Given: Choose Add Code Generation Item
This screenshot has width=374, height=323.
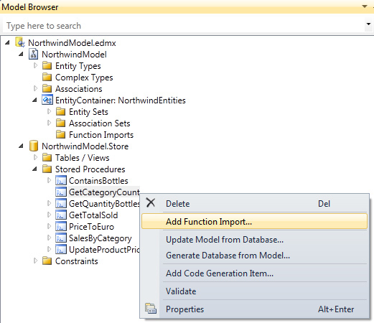Looking at the screenshot, I should pyautogui.click(x=254, y=273).
